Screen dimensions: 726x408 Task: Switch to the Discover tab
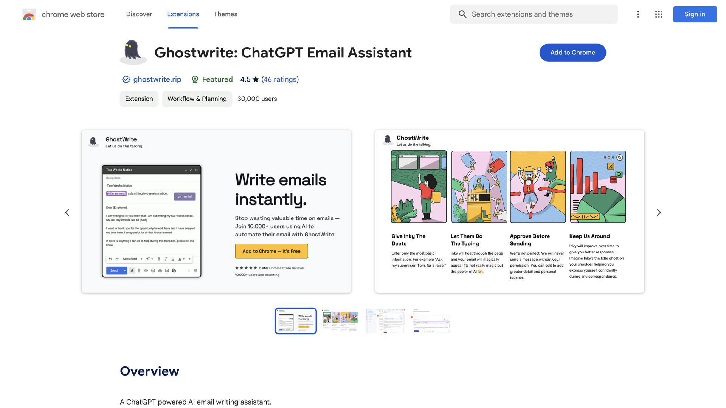[139, 14]
